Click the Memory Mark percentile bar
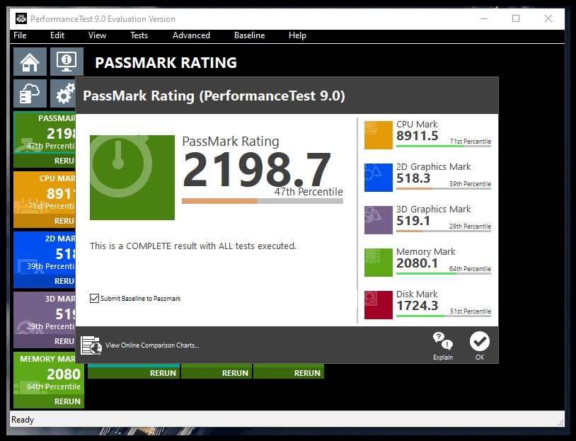576x441 pixels. [x=444, y=273]
